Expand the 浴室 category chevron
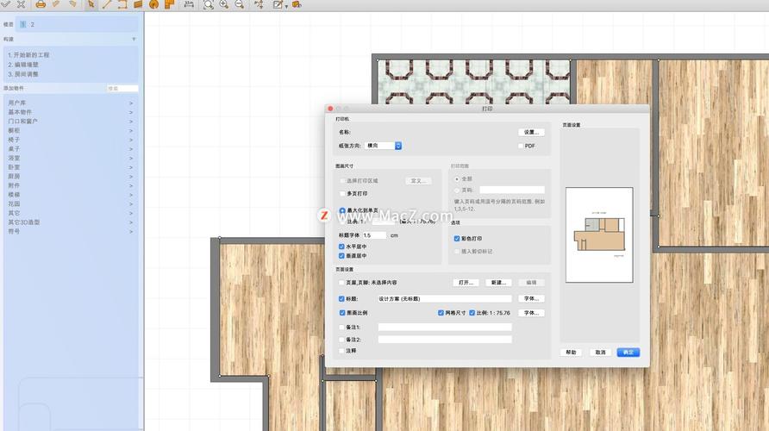The image size is (769, 431). click(x=131, y=158)
